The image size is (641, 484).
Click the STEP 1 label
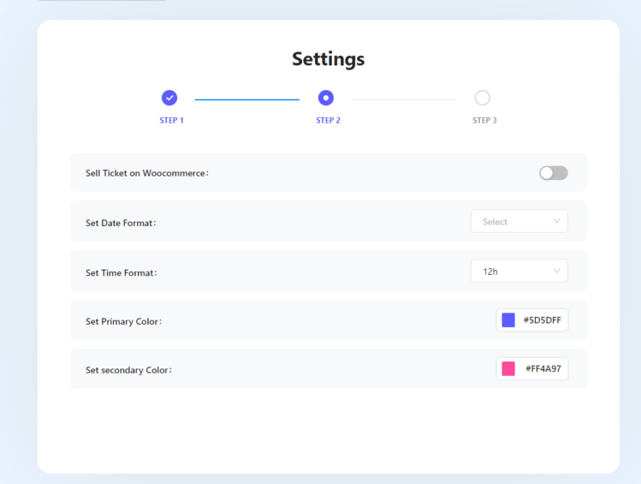pyautogui.click(x=171, y=120)
